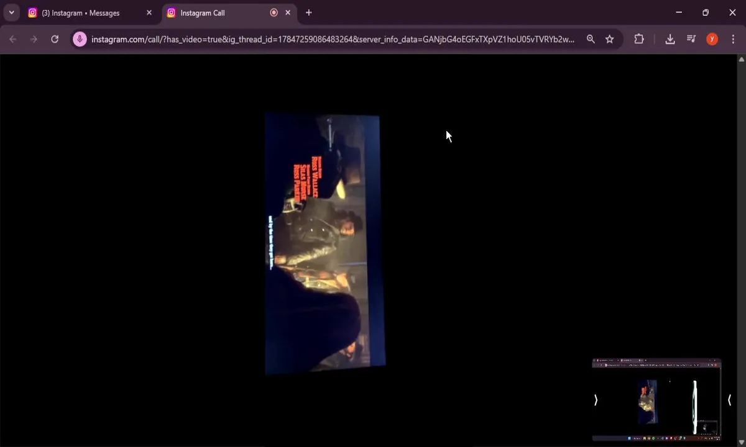Screen dimensions: 746x447
Task: Click the main call video feed
Action: pyautogui.click(x=325, y=244)
